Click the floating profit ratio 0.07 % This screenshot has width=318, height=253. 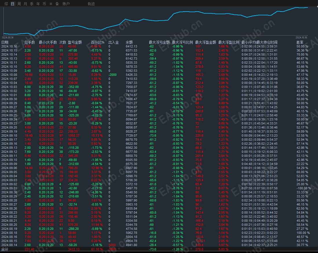point(223,188)
